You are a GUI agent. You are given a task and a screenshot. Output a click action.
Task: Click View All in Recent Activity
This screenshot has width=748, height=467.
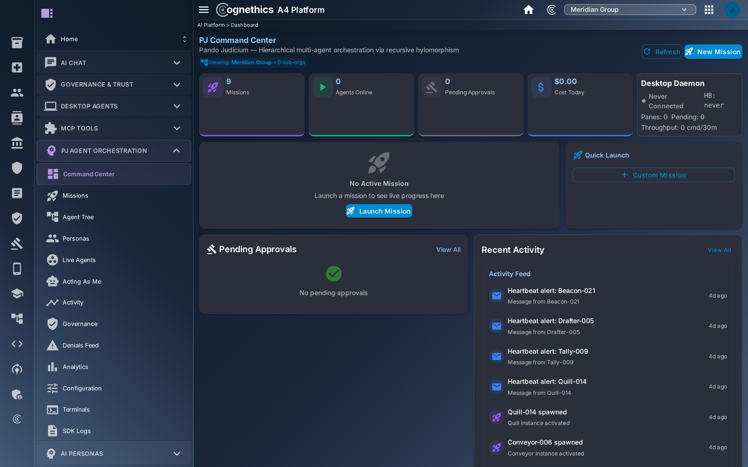pos(719,250)
